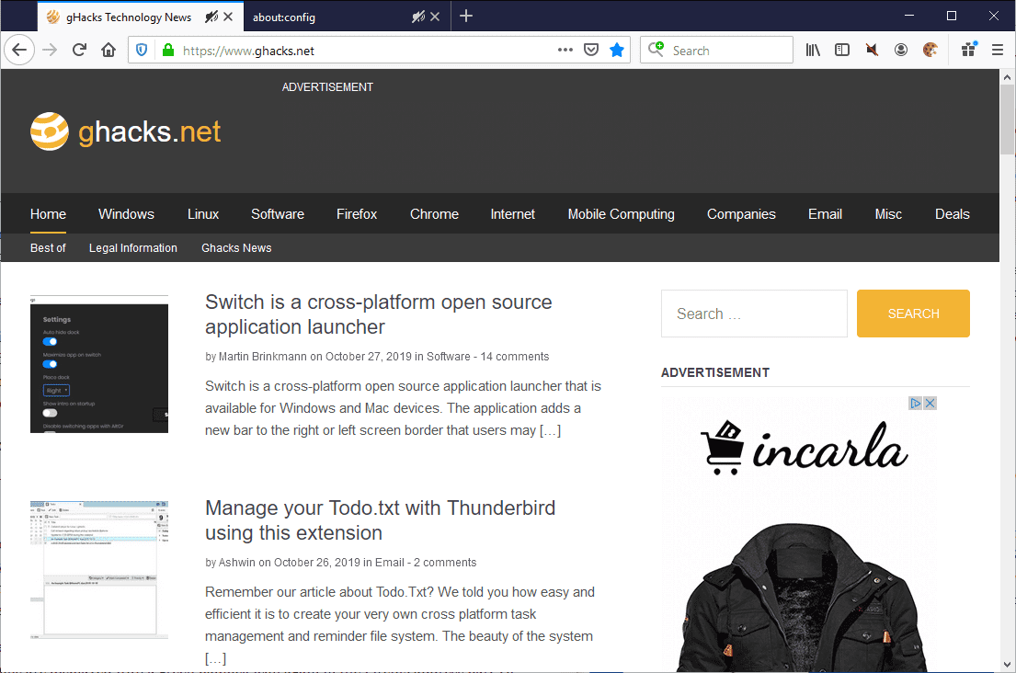The height and width of the screenshot is (673, 1016).
Task: Open the Software category in navigation
Action: pyautogui.click(x=278, y=213)
